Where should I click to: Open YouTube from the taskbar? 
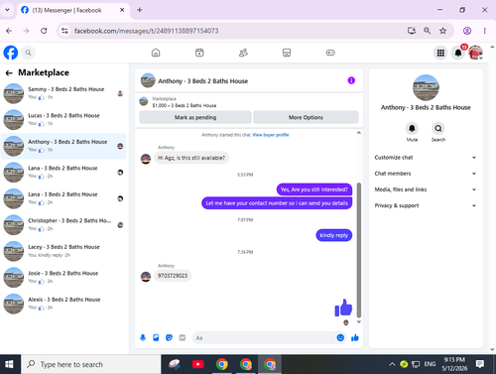coord(198,364)
